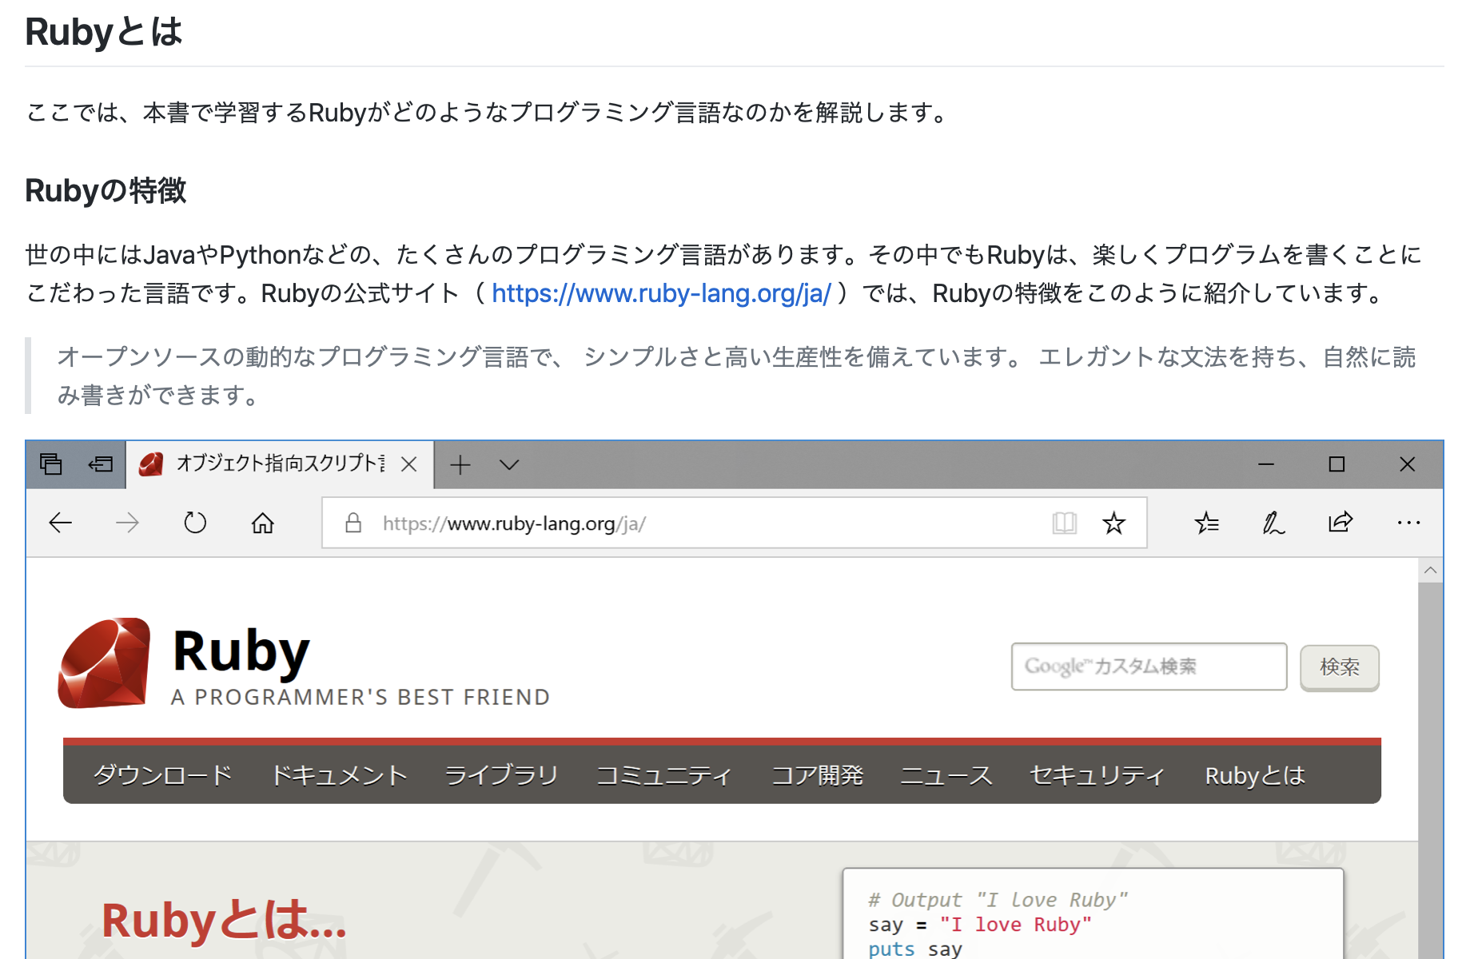Open the セキュリティ menu item

[1098, 775]
